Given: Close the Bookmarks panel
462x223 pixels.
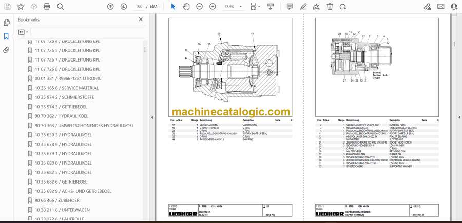Looking at the screenshot, I should 141,19.
